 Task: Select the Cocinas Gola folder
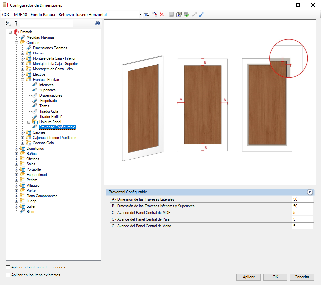pos(43,143)
